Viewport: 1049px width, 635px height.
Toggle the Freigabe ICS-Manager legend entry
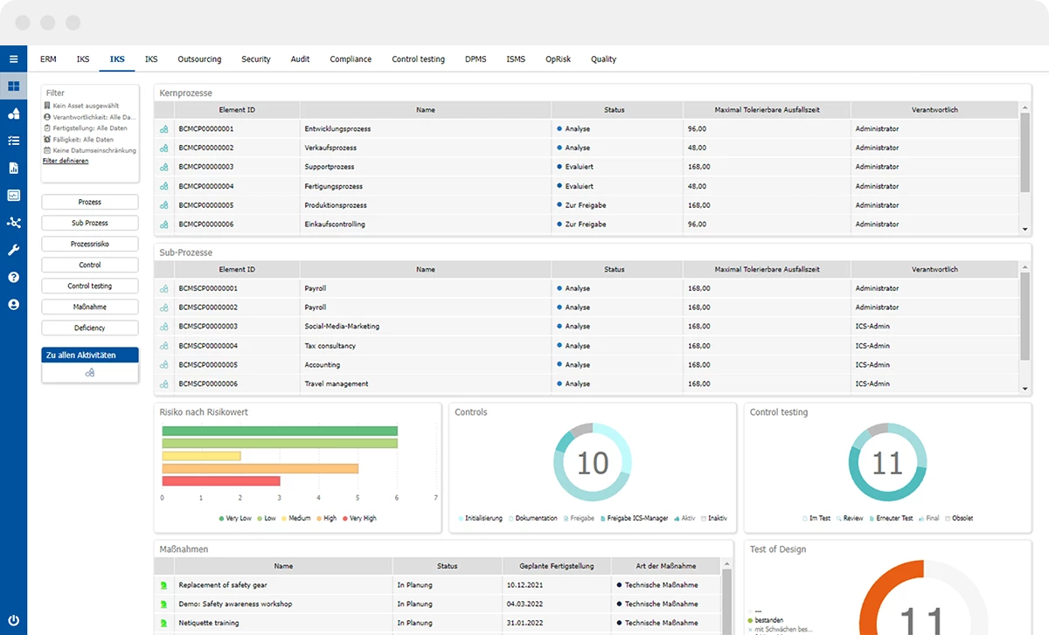635,518
